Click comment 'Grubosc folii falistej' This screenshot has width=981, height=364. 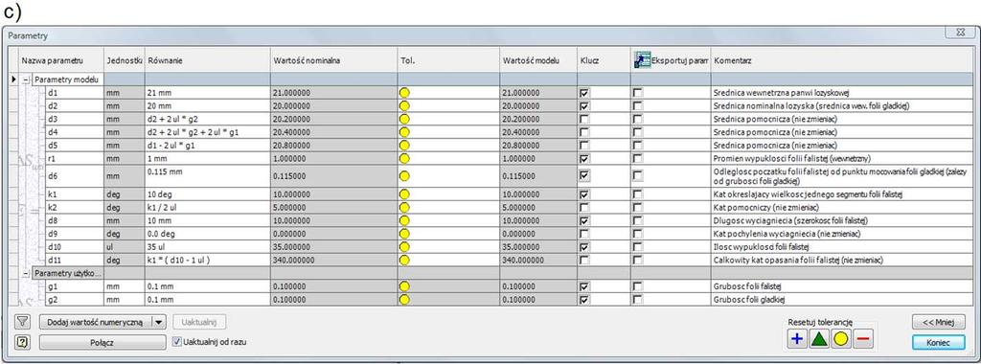pos(748,286)
